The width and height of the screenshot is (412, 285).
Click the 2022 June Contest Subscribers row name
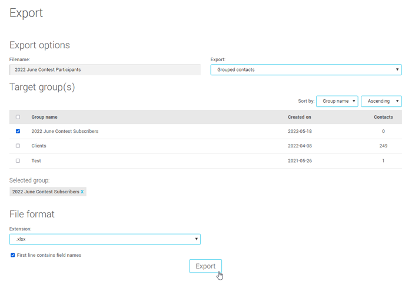click(x=65, y=131)
